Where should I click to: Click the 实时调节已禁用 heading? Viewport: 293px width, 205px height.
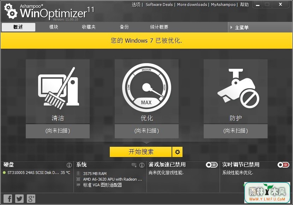pyautogui.click(x=241, y=165)
